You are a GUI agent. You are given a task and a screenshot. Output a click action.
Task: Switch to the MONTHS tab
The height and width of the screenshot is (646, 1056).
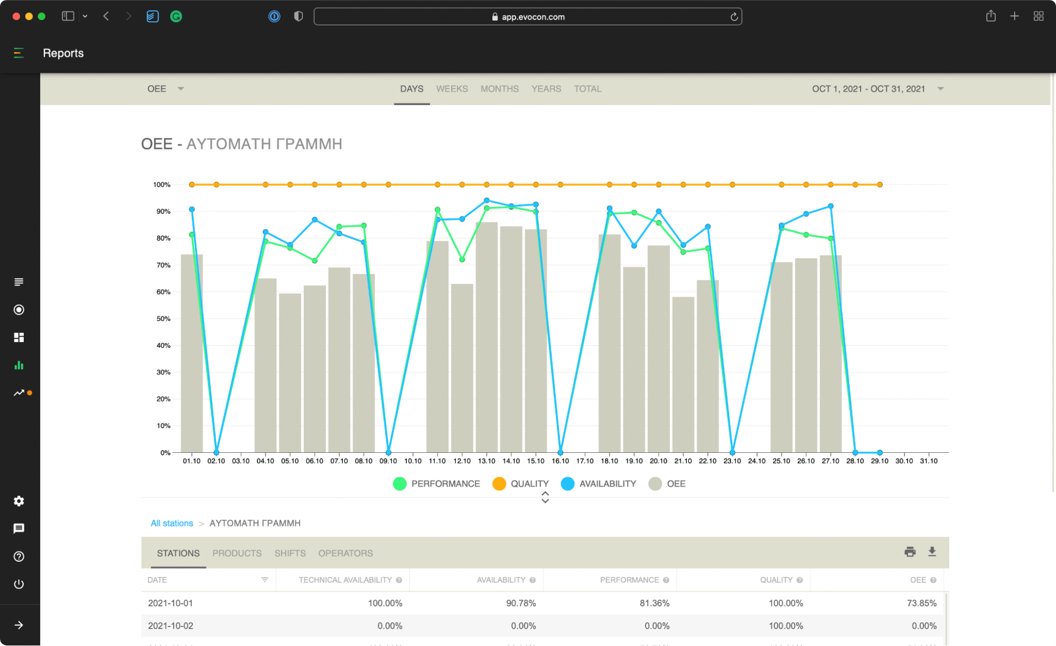click(499, 89)
